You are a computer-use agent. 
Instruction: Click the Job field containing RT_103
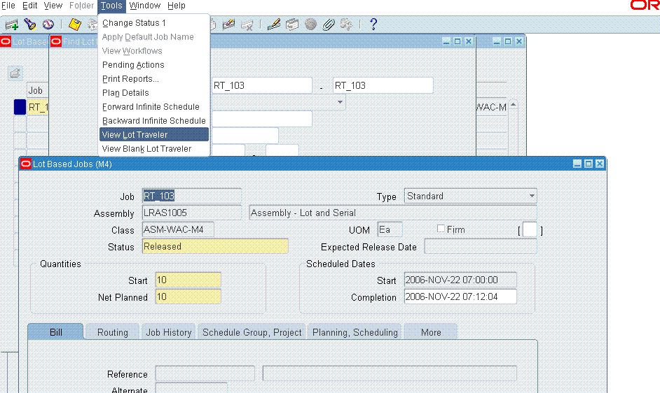click(x=191, y=196)
